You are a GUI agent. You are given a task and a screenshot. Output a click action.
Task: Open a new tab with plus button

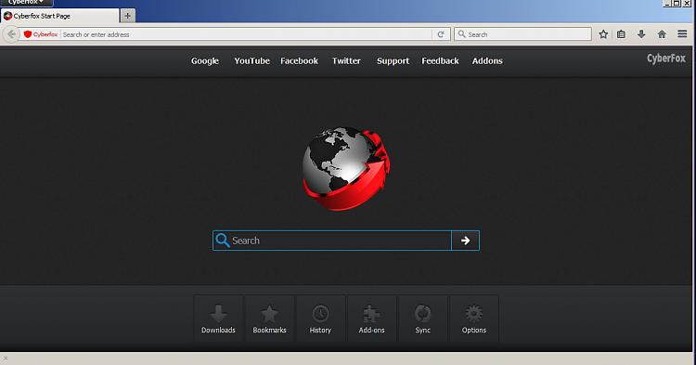(127, 16)
